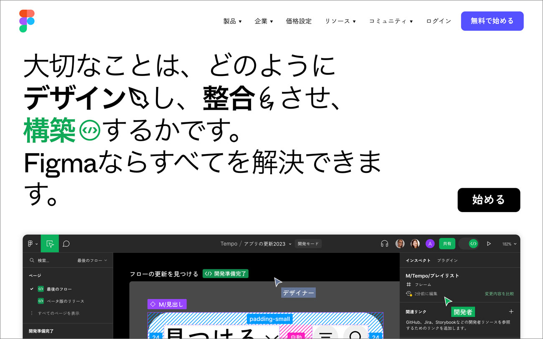Switch to the プラグイン tab
Image resolution: width=543 pixels, height=339 pixels.
pyautogui.click(x=447, y=261)
